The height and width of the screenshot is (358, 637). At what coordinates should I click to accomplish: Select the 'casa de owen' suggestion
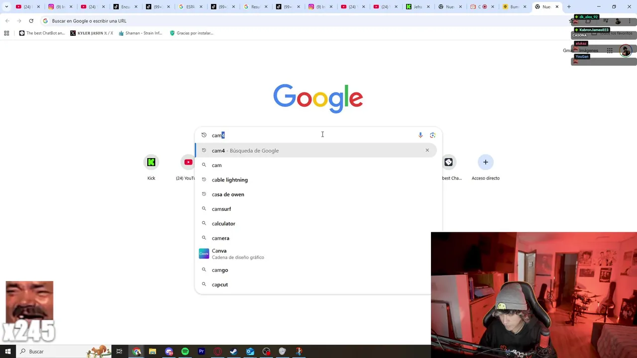(x=316, y=194)
